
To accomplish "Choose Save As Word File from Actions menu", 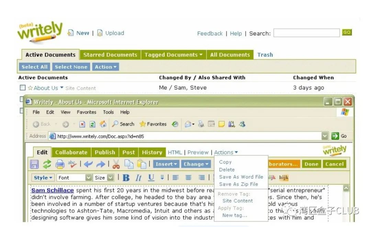I will (241, 177).
